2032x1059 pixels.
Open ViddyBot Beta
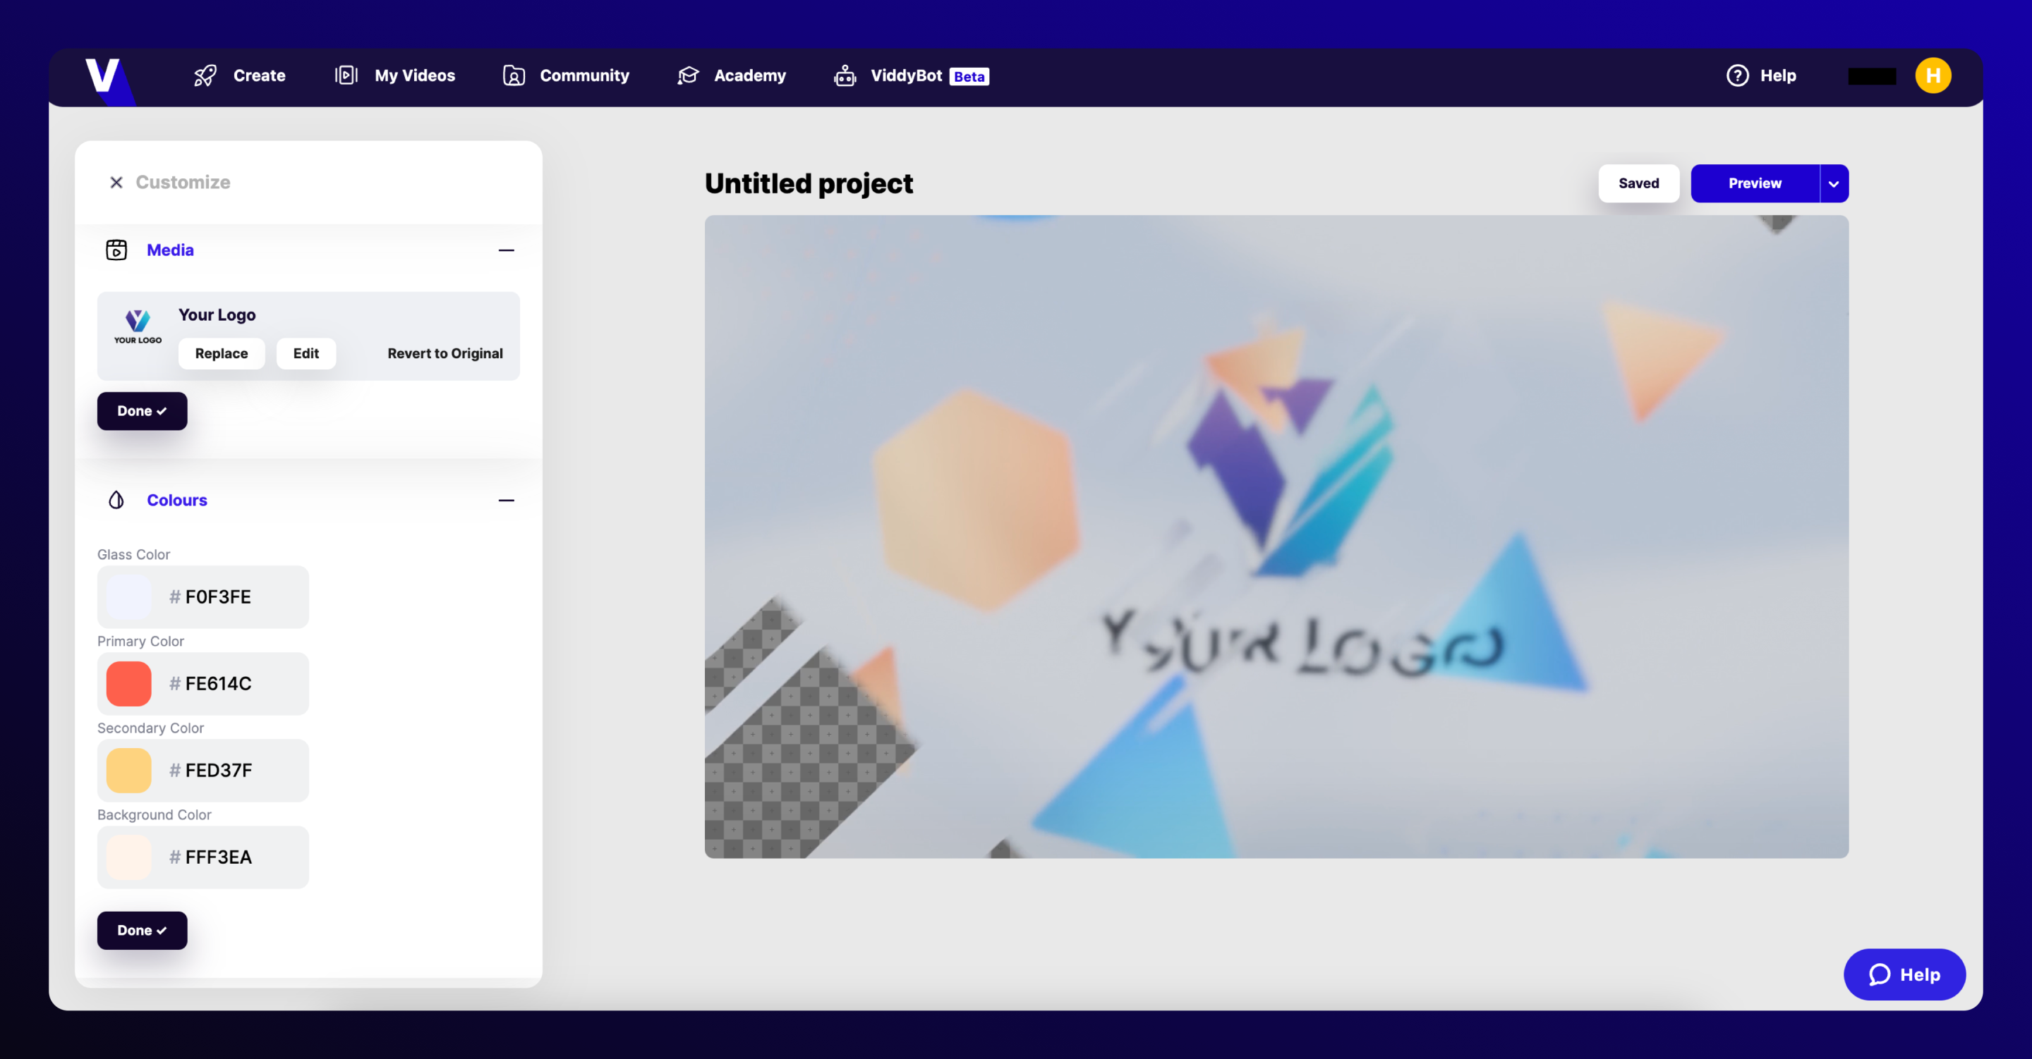911,75
